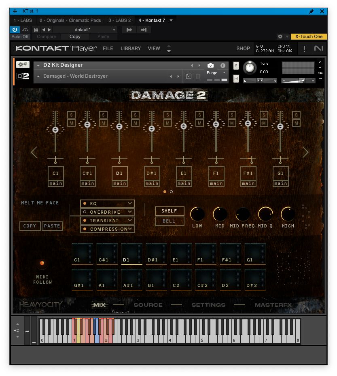Click the second plugin routing arrow button
Viewport: 337px width, 376px height.
click(144, 30)
